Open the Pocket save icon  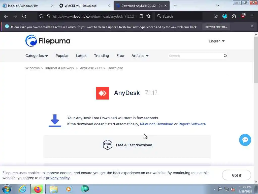coord(216,16)
